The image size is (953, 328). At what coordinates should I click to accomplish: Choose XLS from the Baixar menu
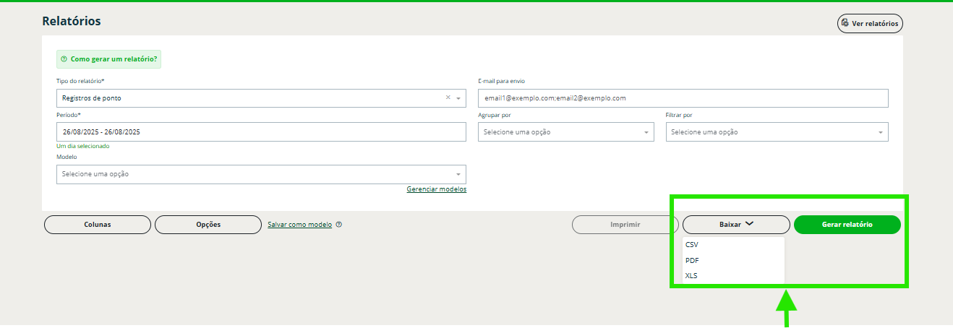[691, 275]
